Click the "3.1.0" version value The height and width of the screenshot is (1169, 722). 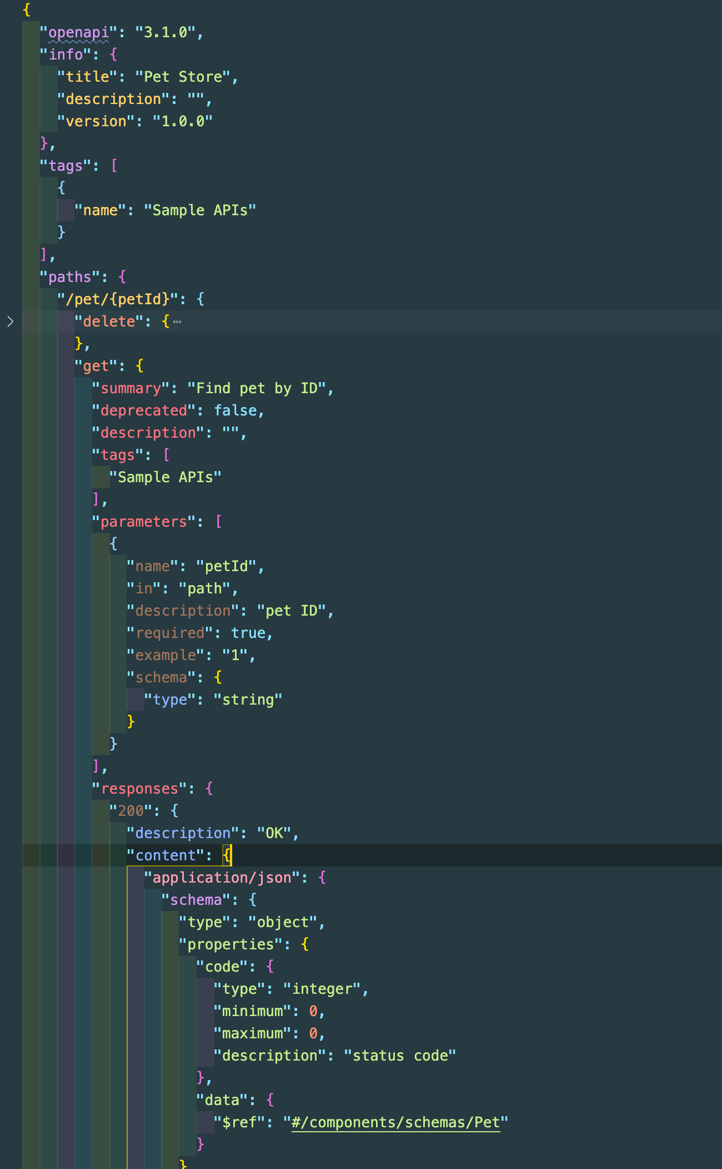[x=166, y=32]
